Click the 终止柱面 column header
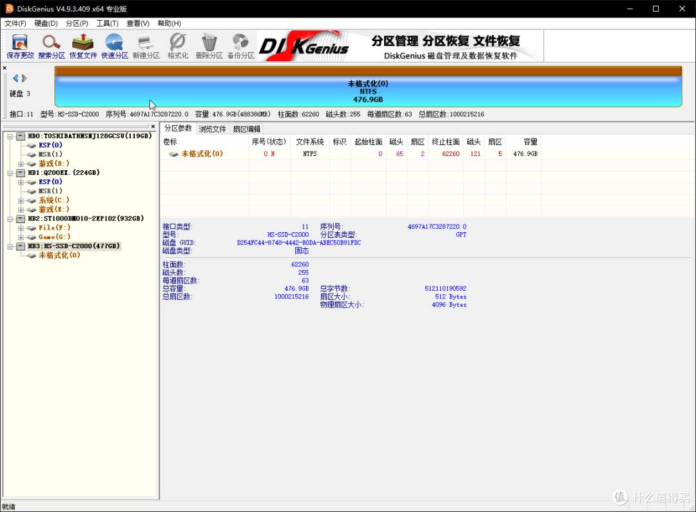The width and height of the screenshot is (696, 512). 446,142
